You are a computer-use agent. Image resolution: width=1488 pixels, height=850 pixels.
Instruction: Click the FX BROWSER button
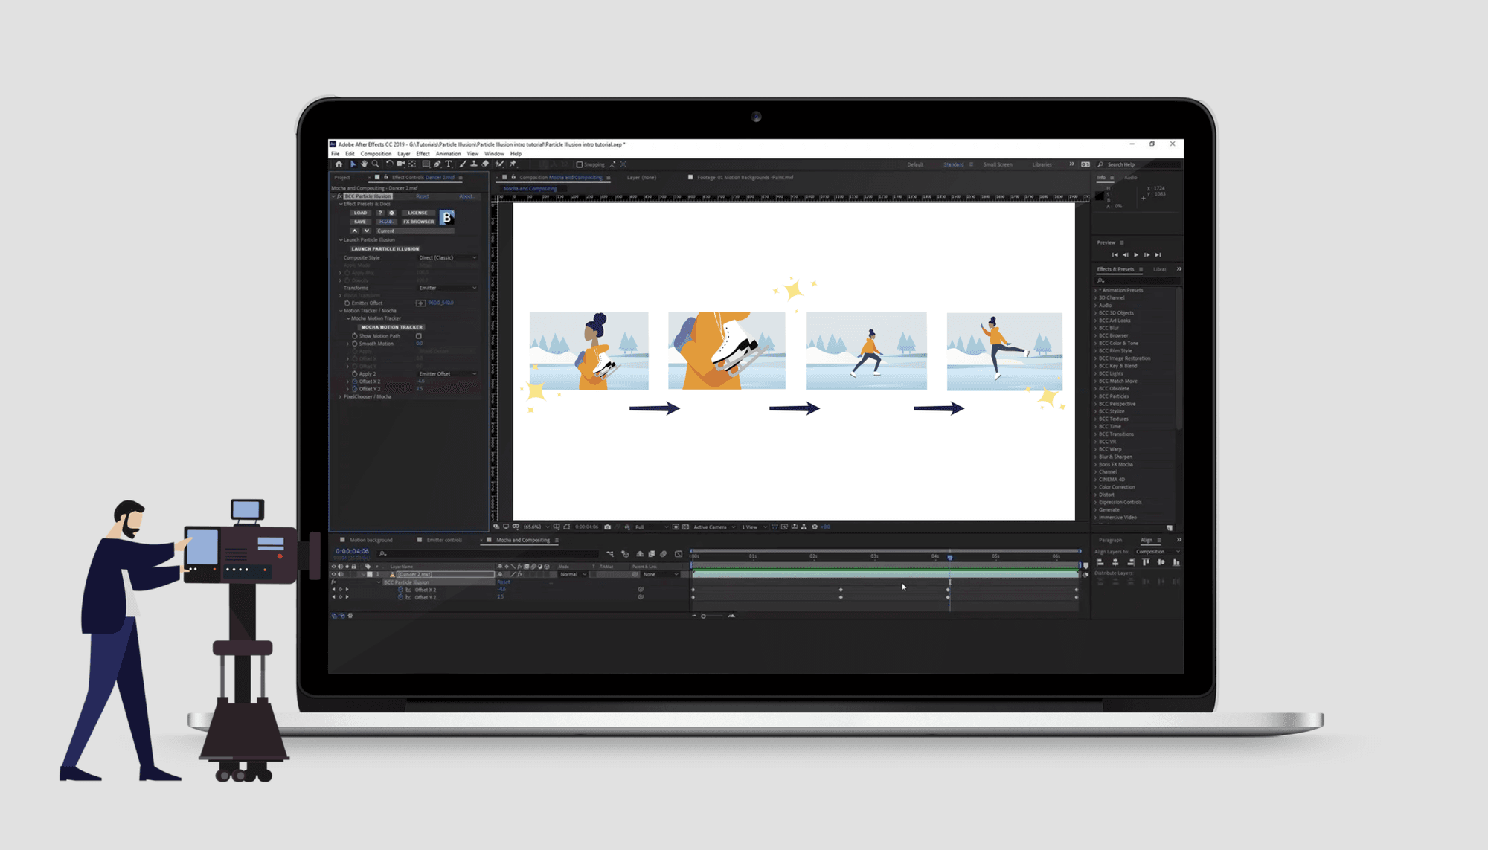(x=419, y=222)
